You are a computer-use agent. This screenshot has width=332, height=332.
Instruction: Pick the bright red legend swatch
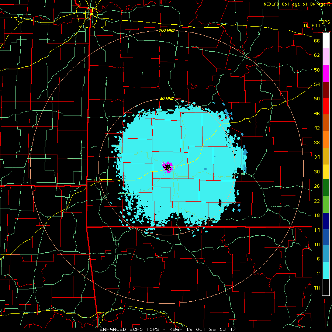coord(326,106)
